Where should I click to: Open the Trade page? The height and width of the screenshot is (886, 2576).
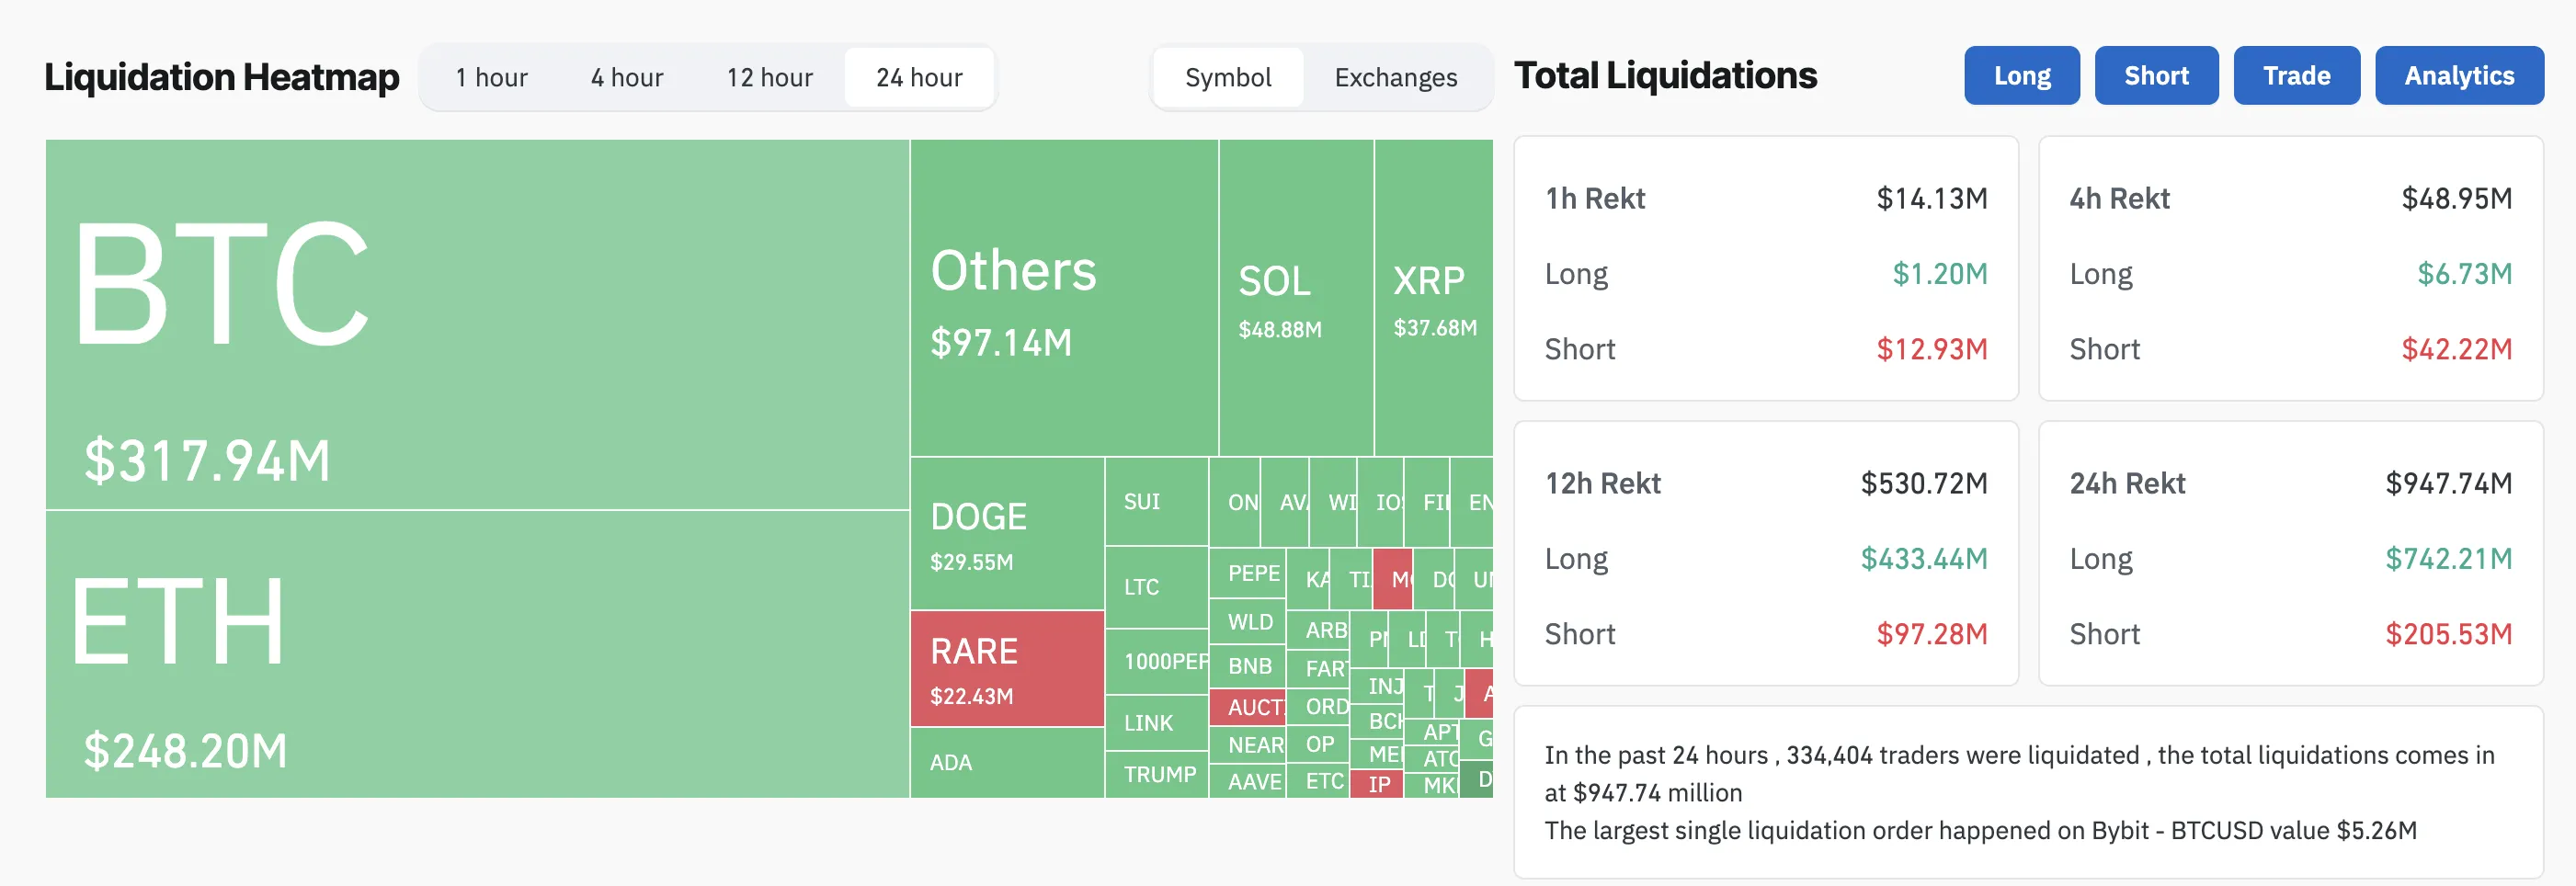[2296, 74]
